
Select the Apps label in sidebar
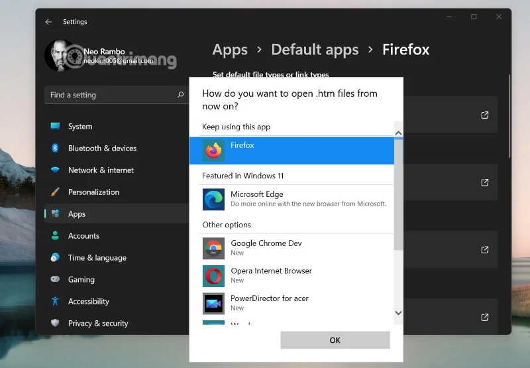[77, 214]
